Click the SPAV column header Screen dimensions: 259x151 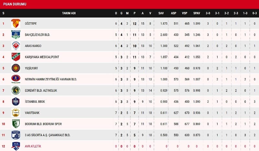197,13
